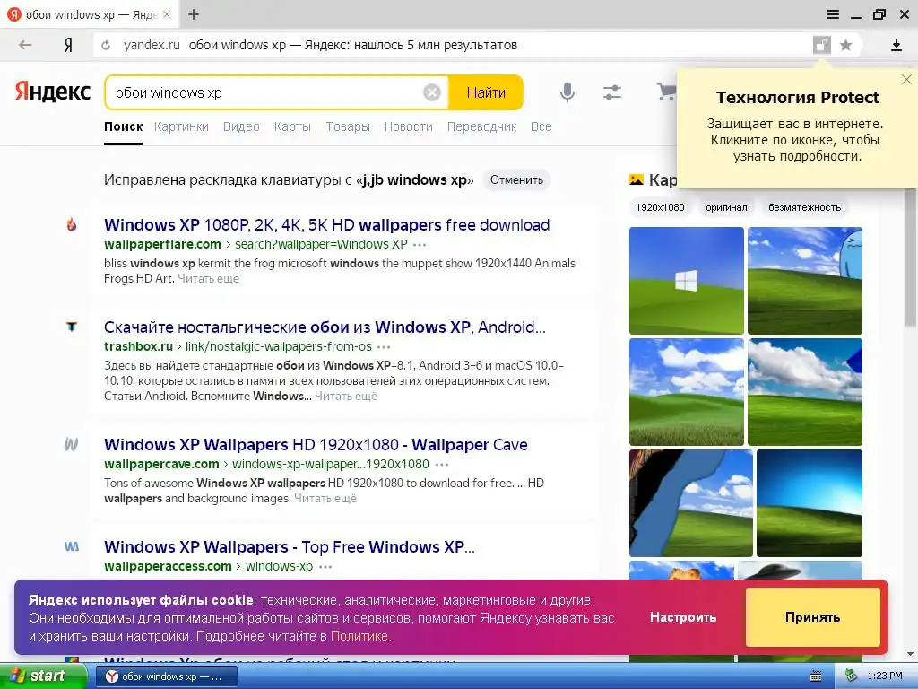Open downloads with the download arrow icon

point(896,45)
